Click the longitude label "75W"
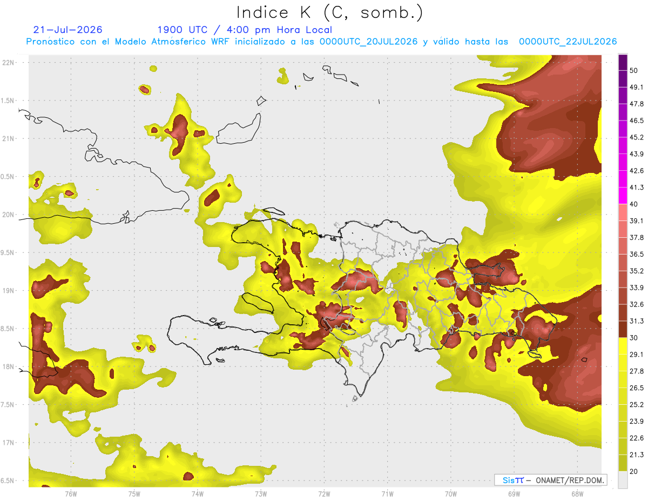This screenshot has height=501, width=648. point(134,494)
